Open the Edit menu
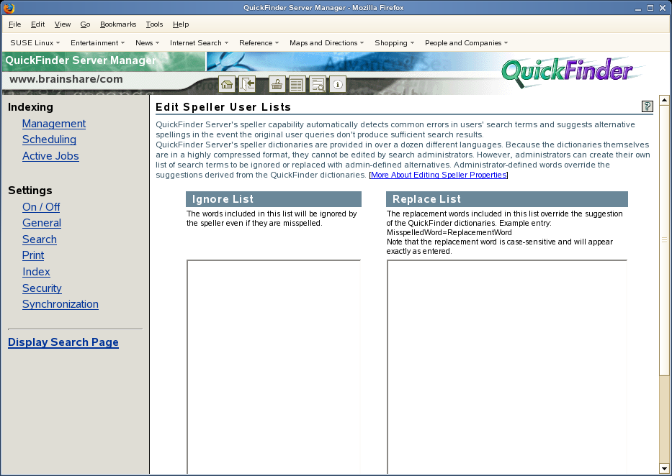 click(x=37, y=24)
